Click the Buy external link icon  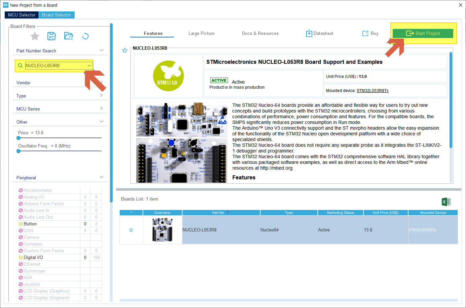(365, 33)
